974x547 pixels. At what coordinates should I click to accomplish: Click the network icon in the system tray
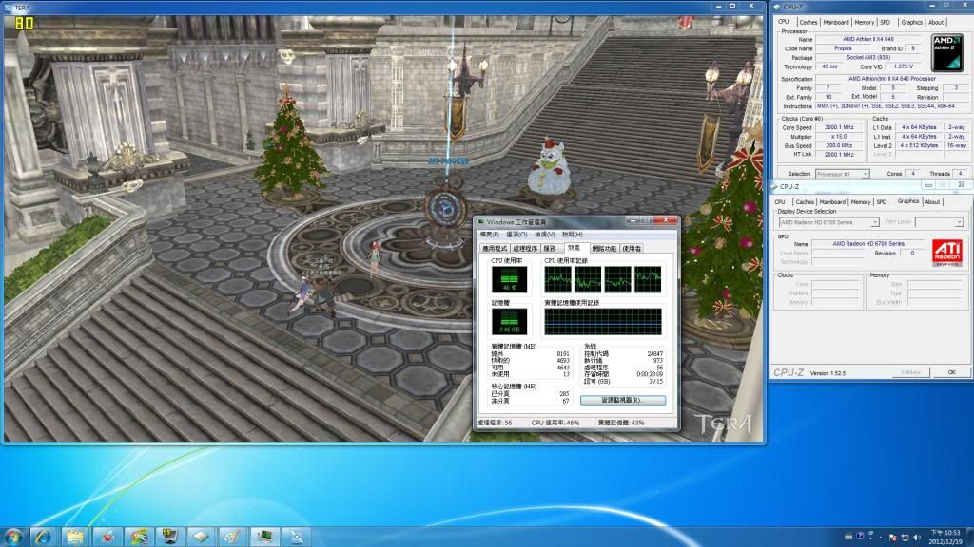(905, 538)
